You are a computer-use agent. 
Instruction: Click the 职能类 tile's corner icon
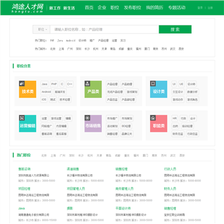[153, 118]
